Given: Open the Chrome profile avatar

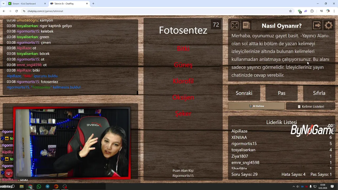Looking at the screenshot, I should (x=328, y=11).
